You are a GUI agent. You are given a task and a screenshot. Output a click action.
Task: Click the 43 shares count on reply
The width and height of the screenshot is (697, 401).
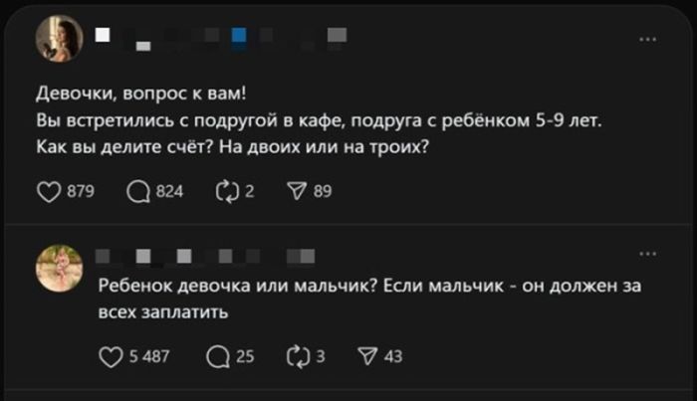(x=393, y=357)
